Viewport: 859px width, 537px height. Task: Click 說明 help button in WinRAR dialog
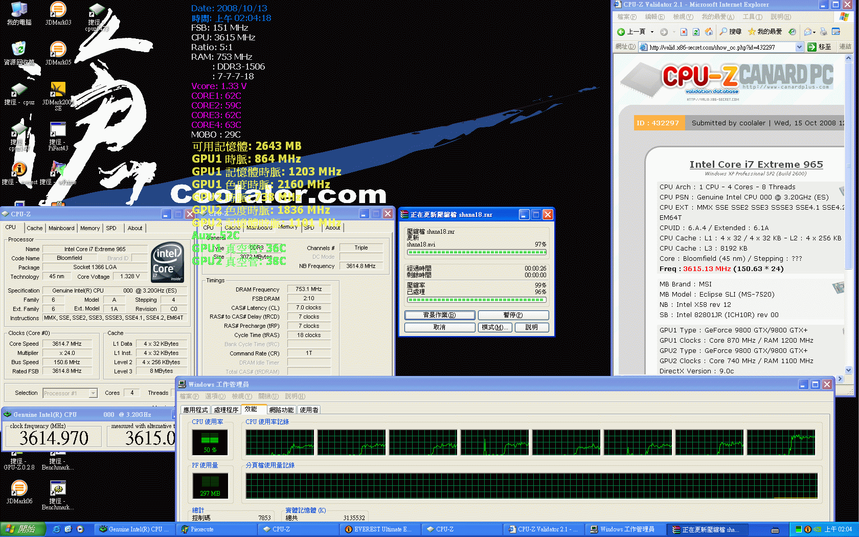[531, 327]
